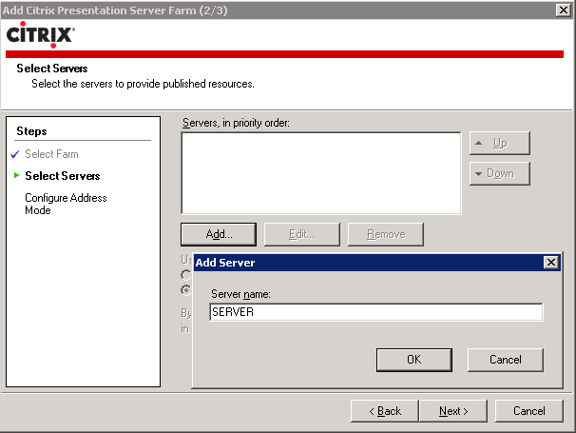Move server Down in priority
The height and width of the screenshot is (433, 576).
(500, 173)
